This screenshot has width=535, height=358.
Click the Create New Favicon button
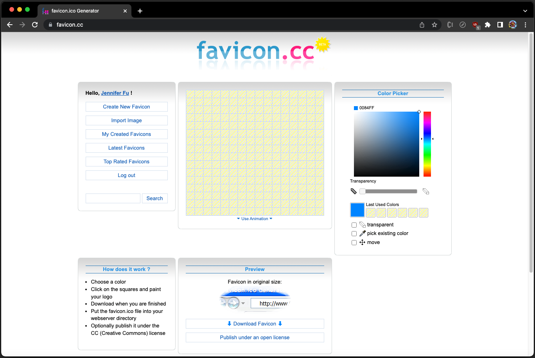point(126,107)
